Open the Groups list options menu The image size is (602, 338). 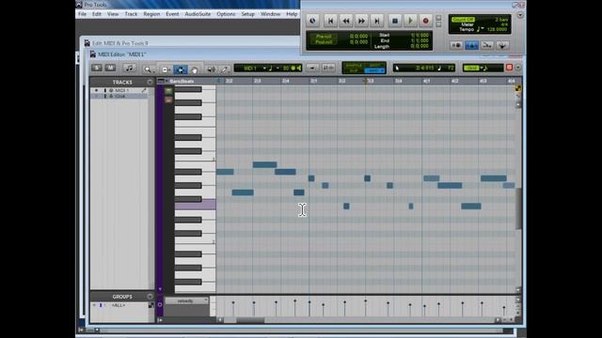150,297
